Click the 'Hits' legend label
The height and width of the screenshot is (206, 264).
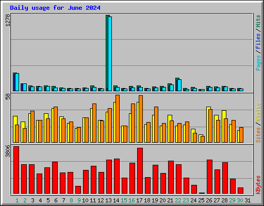coord(258,21)
